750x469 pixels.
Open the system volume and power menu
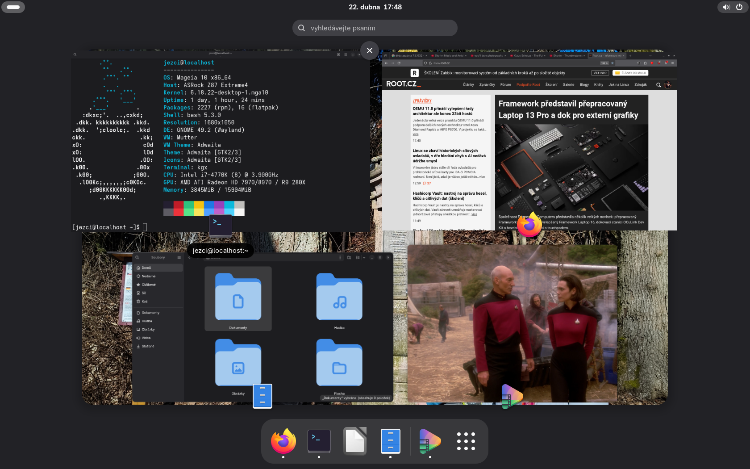pyautogui.click(x=733, y=7)
